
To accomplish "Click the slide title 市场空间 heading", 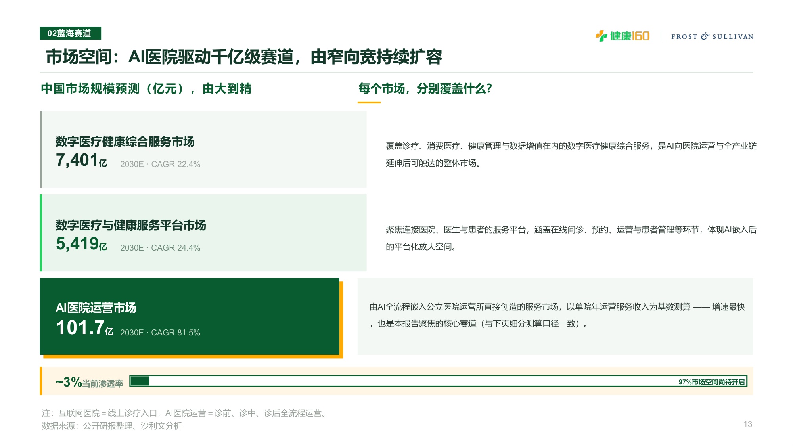I will point(244,57).
